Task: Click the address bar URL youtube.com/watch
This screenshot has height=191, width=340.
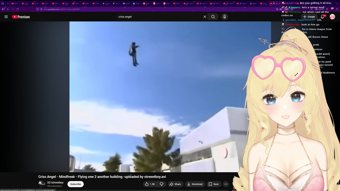Action: [62, 9]
